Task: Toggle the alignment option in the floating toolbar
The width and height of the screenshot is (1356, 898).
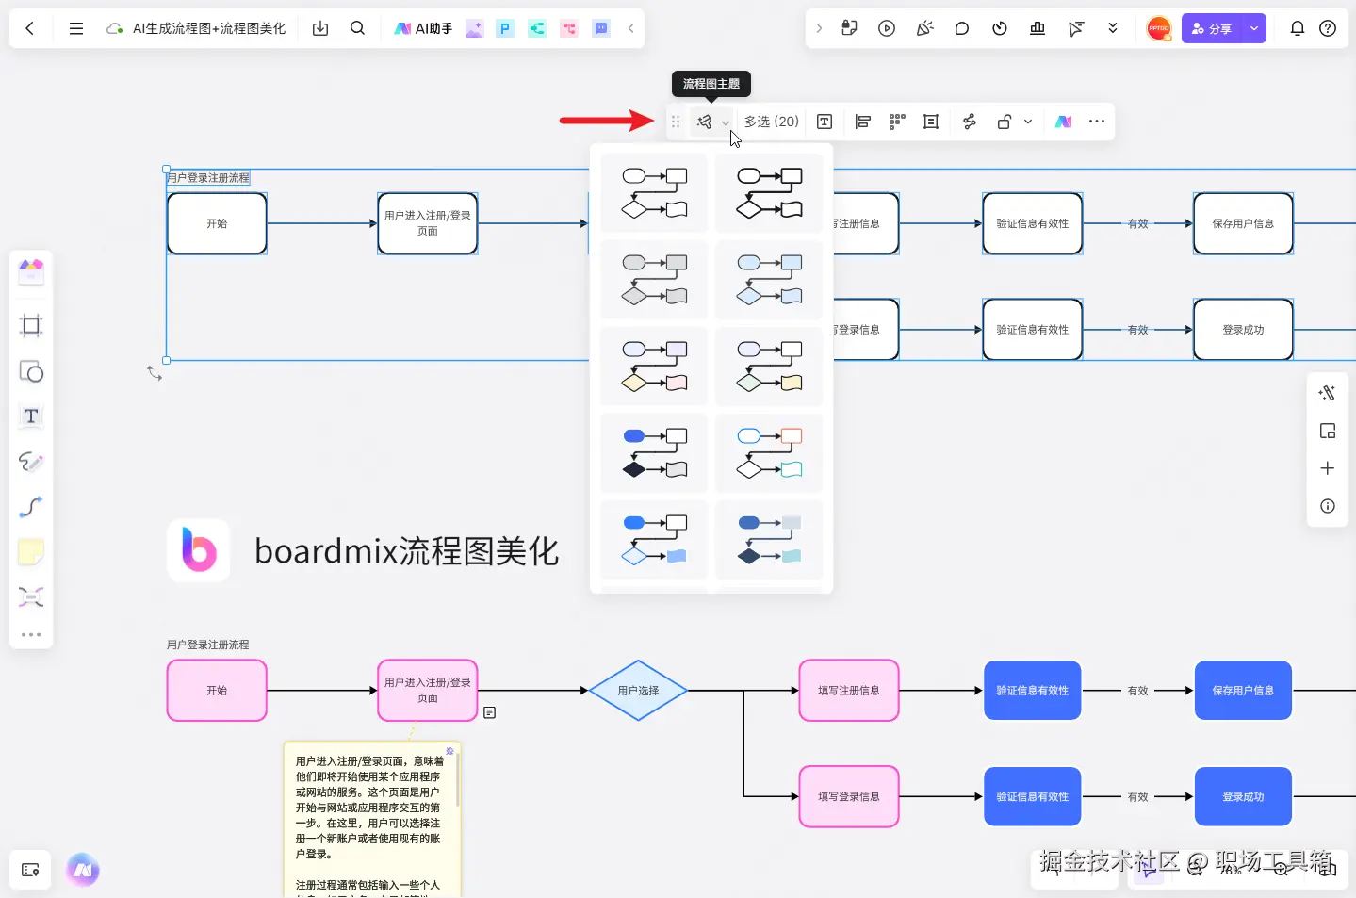Action: 862,122
